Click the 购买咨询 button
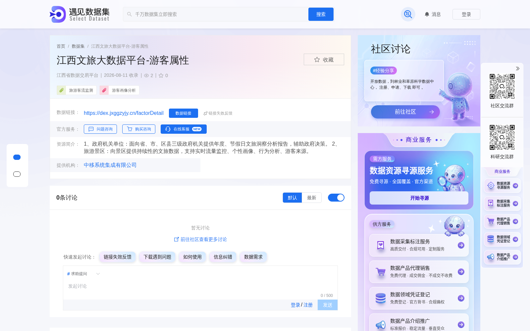This screenshot has width=530, height=331. (x=139, y=129)
